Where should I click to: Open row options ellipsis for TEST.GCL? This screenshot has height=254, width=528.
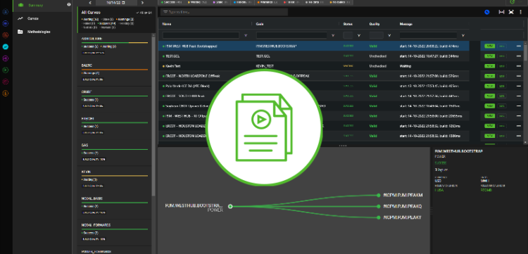pyautogui.click(x=519, y=56)
